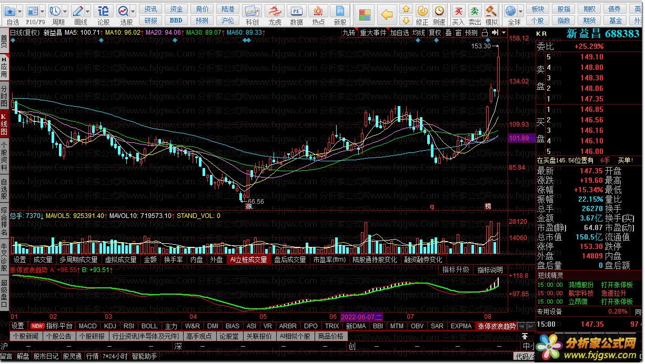Screen dimensions: 645x364
Task: Toggle the 叠 overlay chart option
Action: (449, 33)
